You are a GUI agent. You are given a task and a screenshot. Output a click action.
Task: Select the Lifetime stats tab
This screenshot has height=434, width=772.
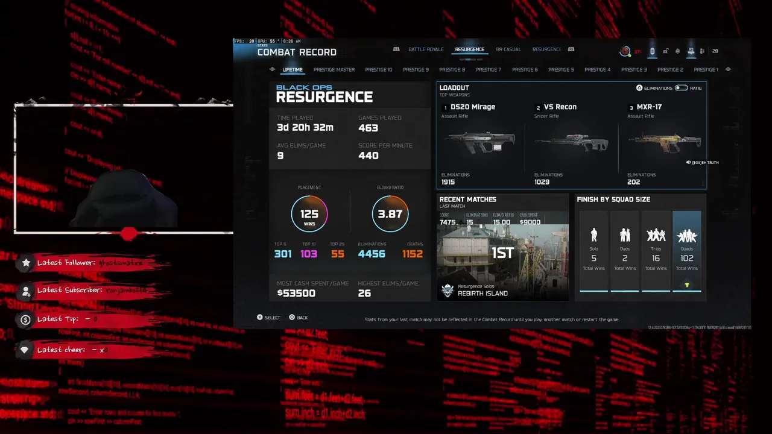(293, 69)
